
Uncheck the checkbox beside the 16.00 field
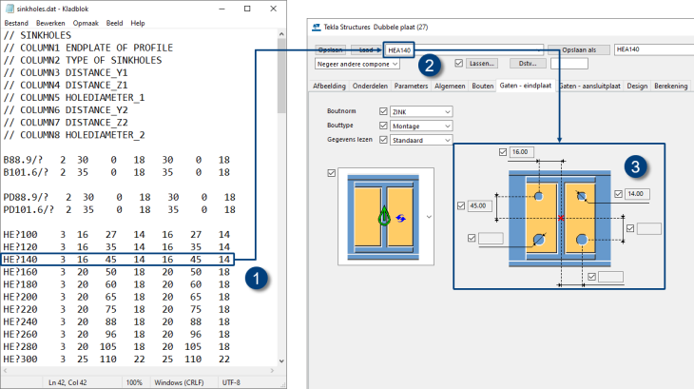click(x=502, y=151)
